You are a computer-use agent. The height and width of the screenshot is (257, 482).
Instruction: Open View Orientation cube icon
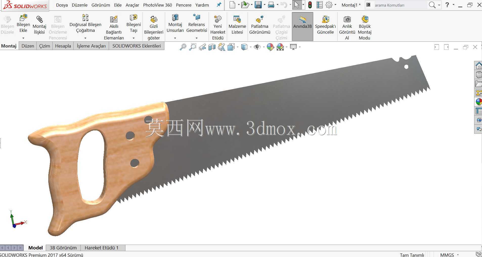(231, 47)
